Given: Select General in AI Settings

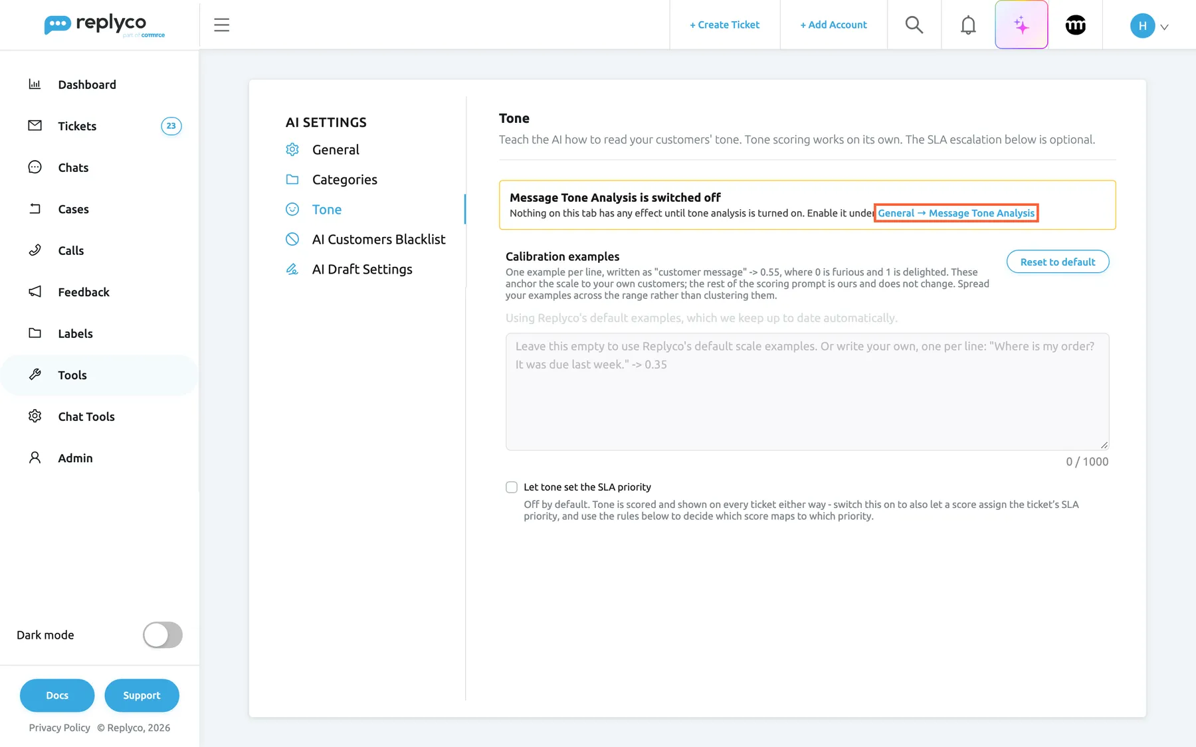Looking at the screenshot, I should tap(336, 149).
